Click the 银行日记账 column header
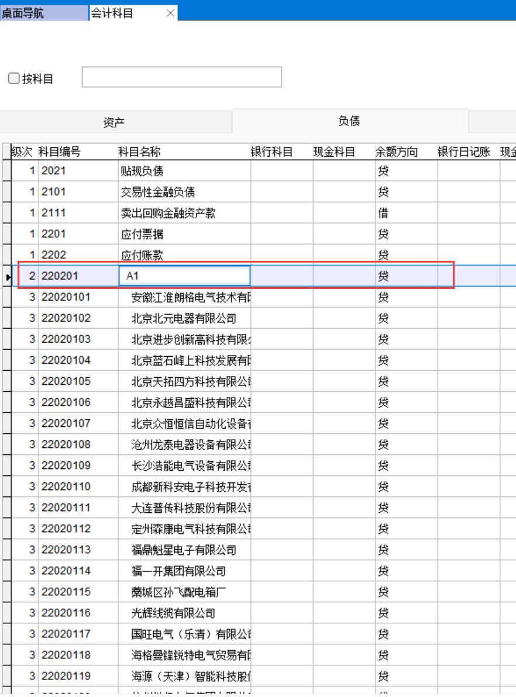Viewport: 516px width, 697px height. pos(464,153)
